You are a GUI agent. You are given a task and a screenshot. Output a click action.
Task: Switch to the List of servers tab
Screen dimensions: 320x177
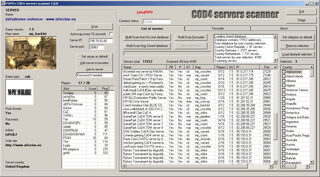(152, 28)
